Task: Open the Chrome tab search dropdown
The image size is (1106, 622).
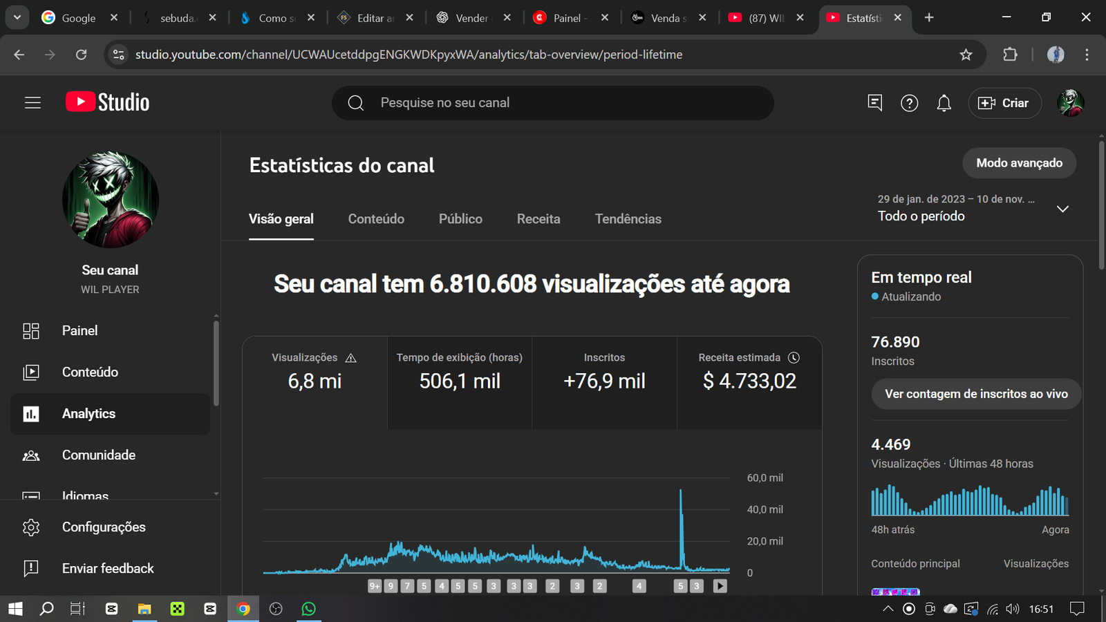Action: point(17,17)
